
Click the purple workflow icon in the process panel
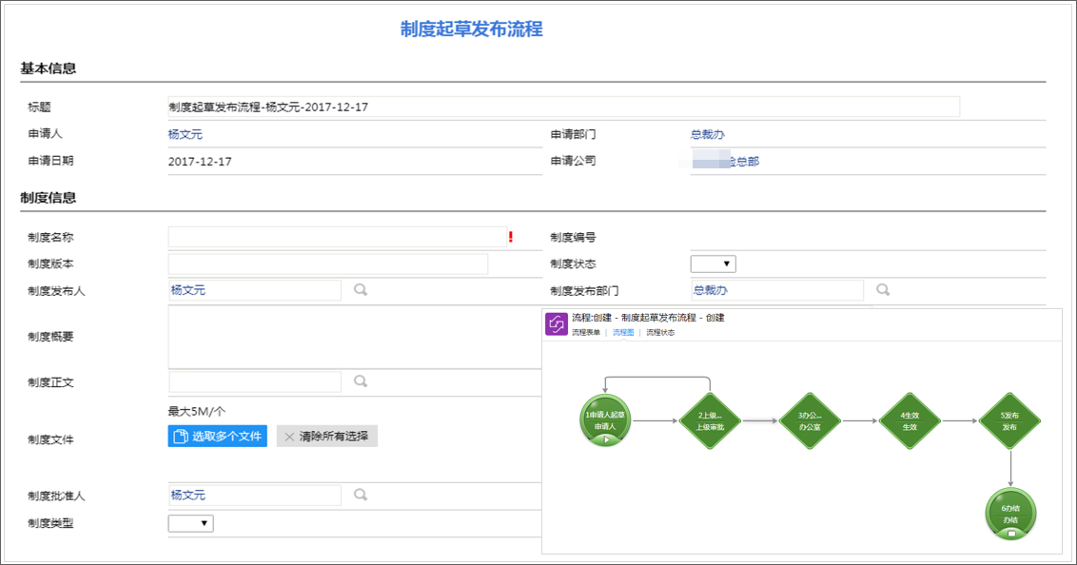[556, 323]
